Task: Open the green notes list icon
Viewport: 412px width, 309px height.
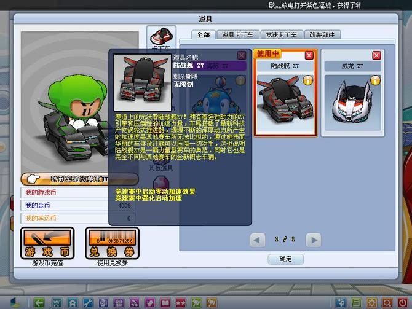Action: (x=356, y=303)
